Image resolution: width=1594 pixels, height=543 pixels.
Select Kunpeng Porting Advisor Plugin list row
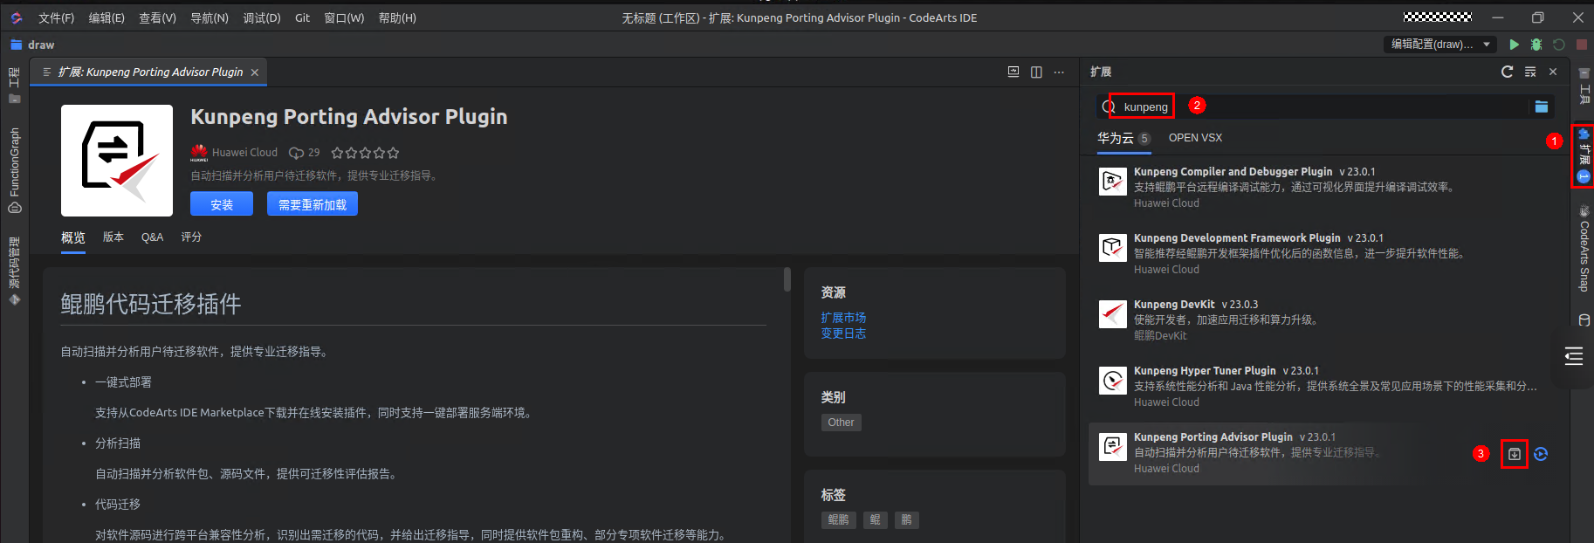pos(1324,453)
